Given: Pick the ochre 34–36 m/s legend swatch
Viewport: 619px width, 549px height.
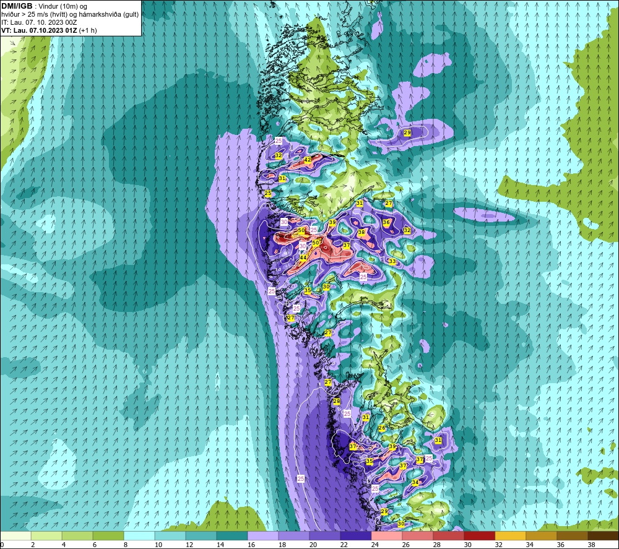Looking at the screenshot, I should click(x=541, y=535).
